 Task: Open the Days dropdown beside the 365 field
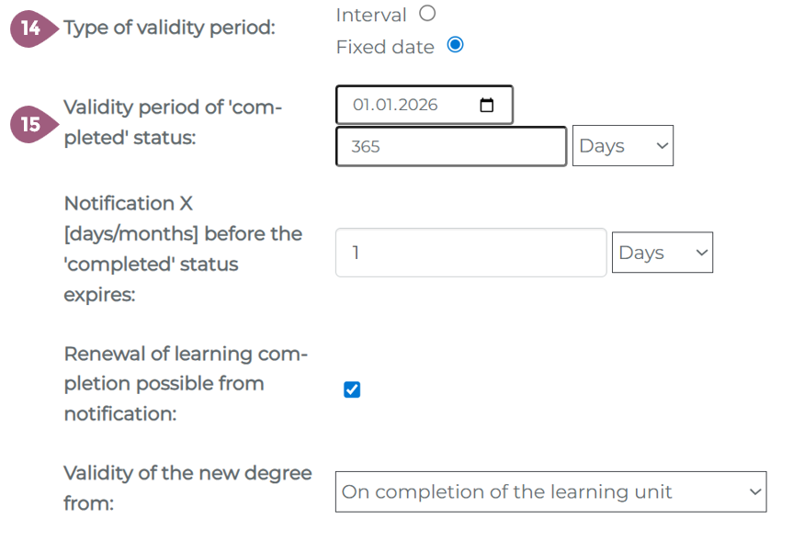pos(622,146)
